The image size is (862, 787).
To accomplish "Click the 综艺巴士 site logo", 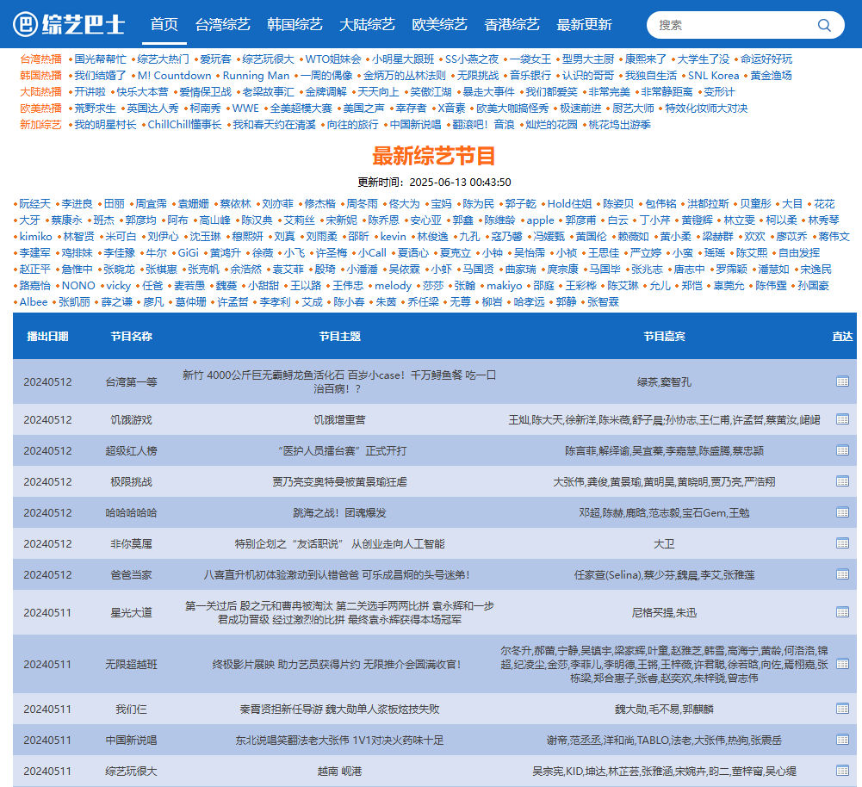I will (70, 24).
